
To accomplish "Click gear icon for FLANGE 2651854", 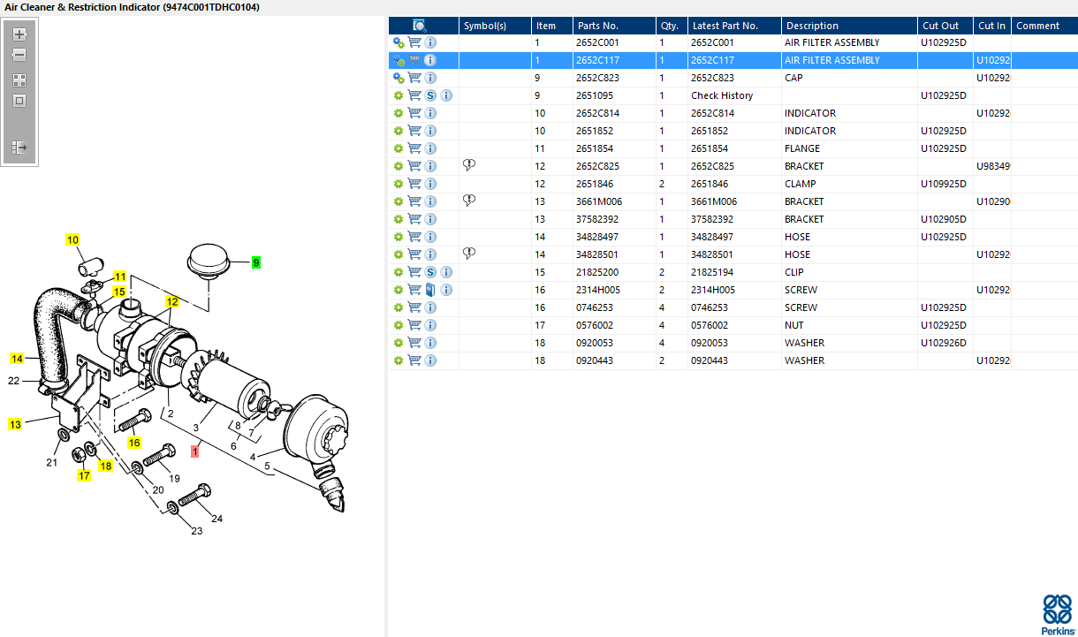I will coord(399,148).
